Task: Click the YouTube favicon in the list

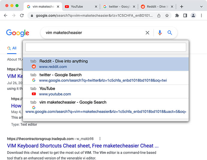Action: pos(34,94)
